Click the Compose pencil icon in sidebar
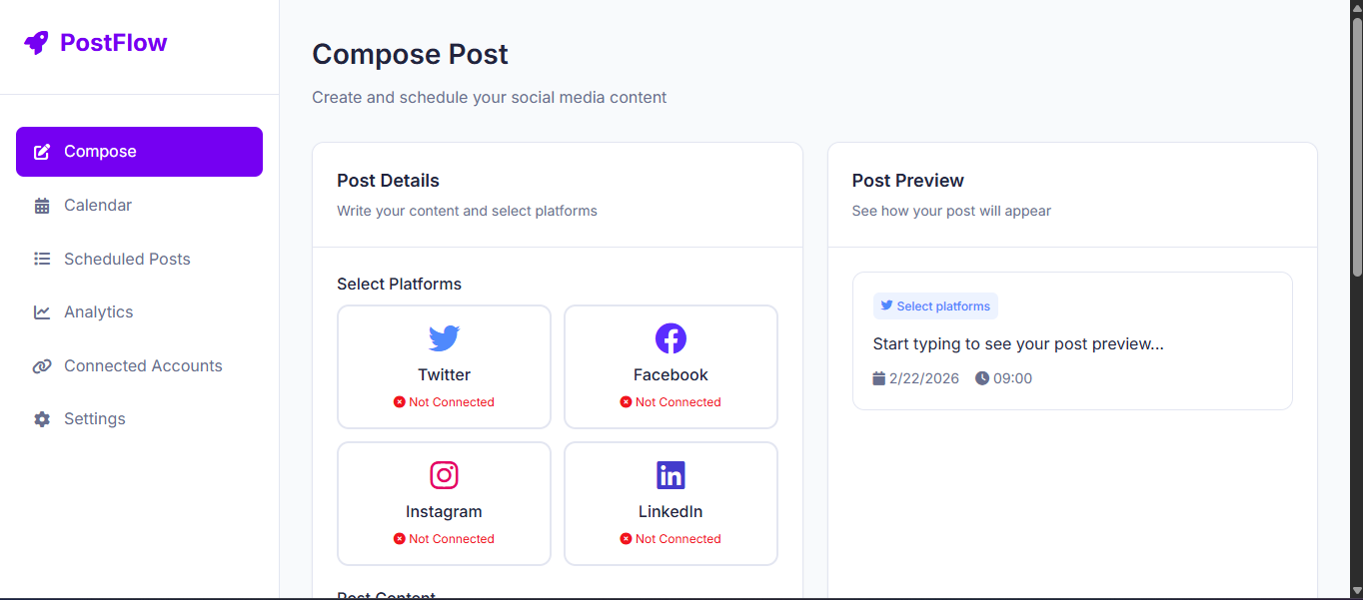 [x=41, y=151]
